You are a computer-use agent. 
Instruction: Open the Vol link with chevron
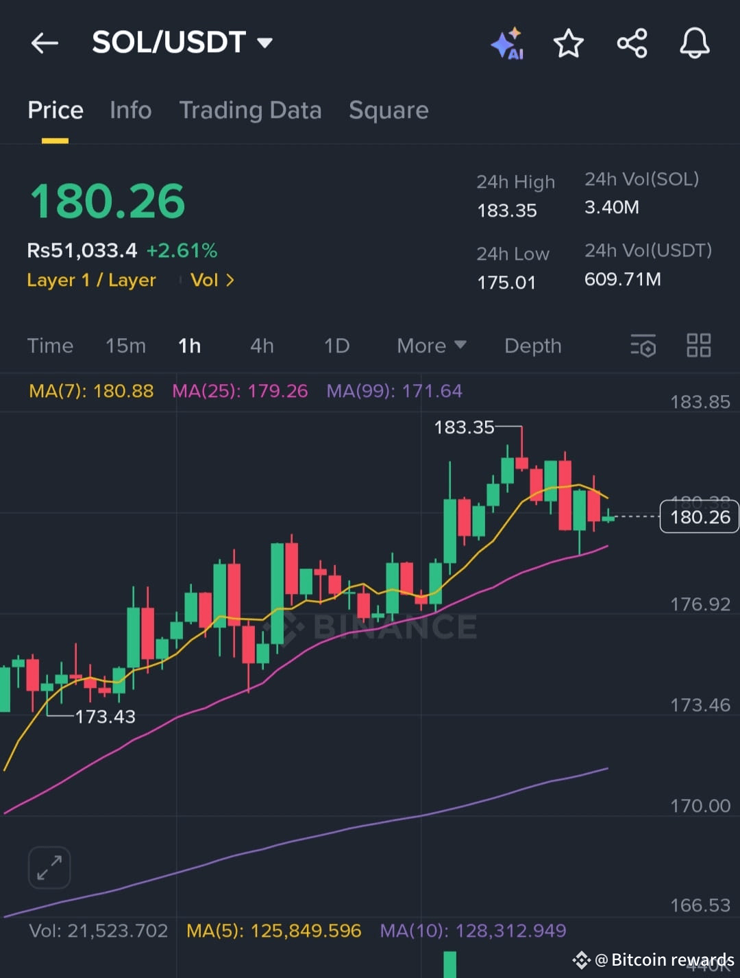(212, 281)
